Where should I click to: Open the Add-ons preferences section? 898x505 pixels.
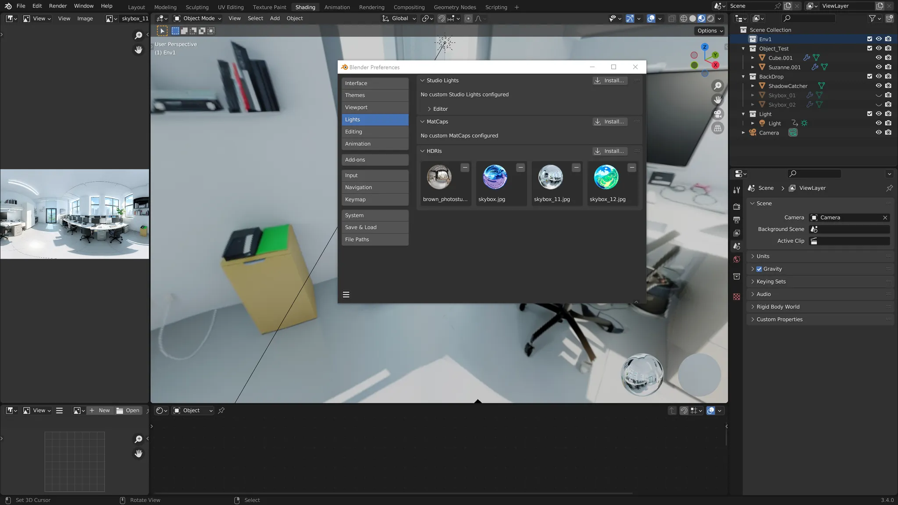[x=375, y=160]
